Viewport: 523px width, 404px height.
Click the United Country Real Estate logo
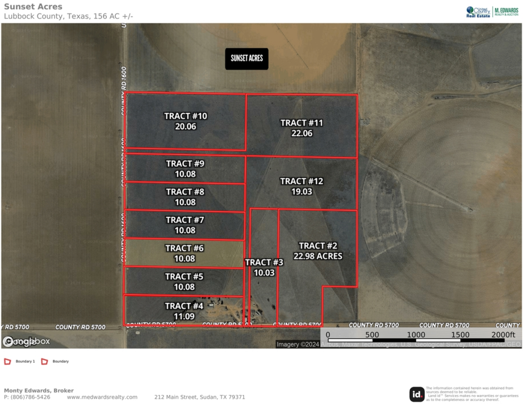coord(478,10)
